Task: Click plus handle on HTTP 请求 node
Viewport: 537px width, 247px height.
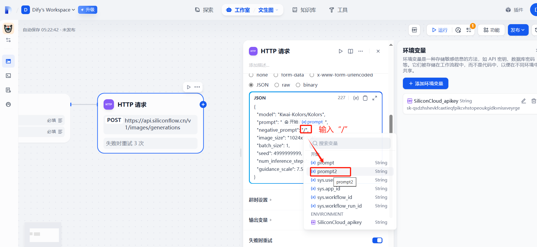Action: pos(203,104)
